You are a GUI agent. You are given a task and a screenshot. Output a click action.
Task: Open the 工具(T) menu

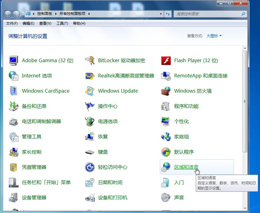tap(62, 23)
